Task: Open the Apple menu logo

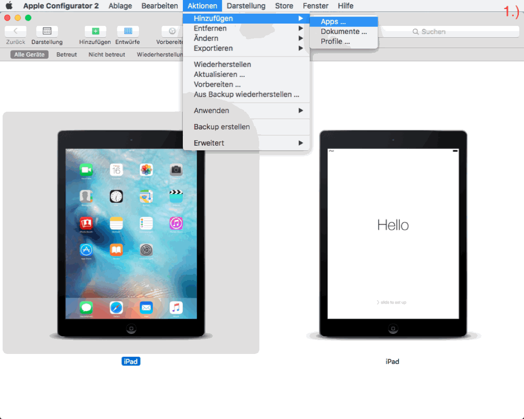Action: [x=9, y=6]
